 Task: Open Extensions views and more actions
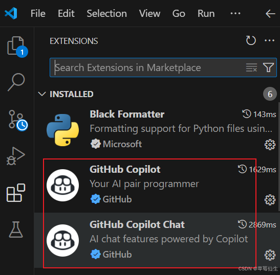point(269,40)
